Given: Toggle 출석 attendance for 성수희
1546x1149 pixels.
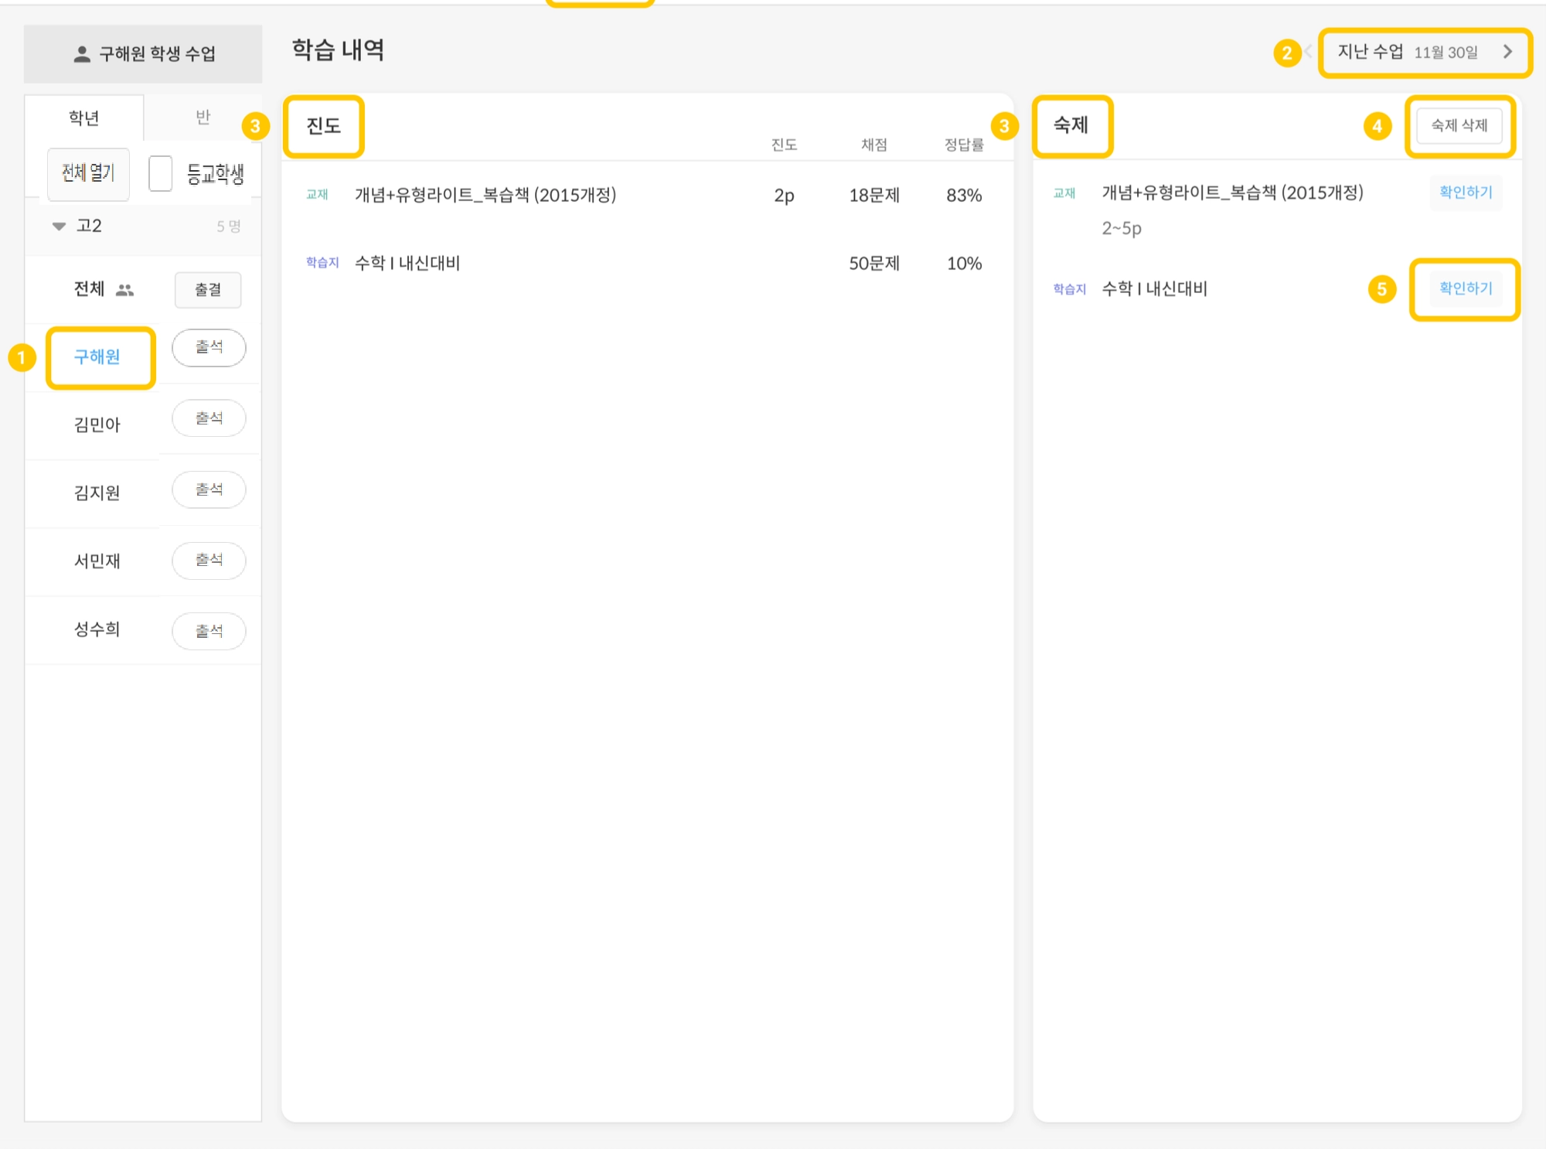Looking at the screenshot, I should [x=209, y=631].
